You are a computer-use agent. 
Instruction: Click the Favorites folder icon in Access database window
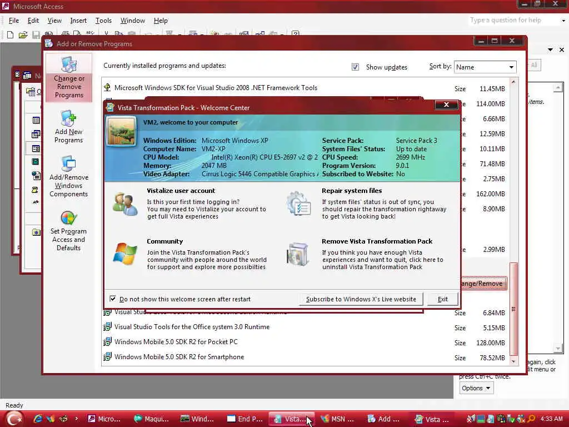pos(36,232)
